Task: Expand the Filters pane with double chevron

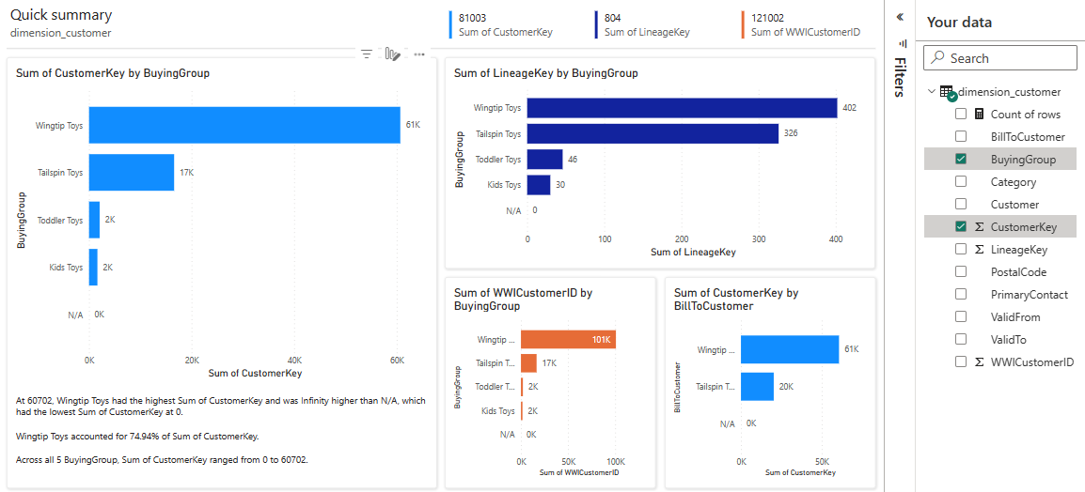Action: point(900,17)
